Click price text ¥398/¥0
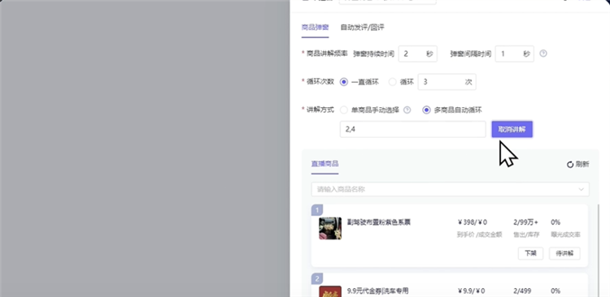Image resolution: width=610 pixels, height=297 pixels. click(473, 222)
